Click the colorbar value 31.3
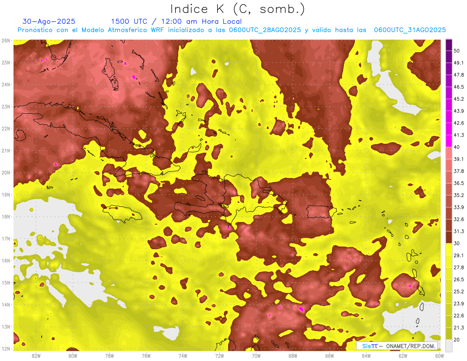467x361 pixels. [459, 231]
